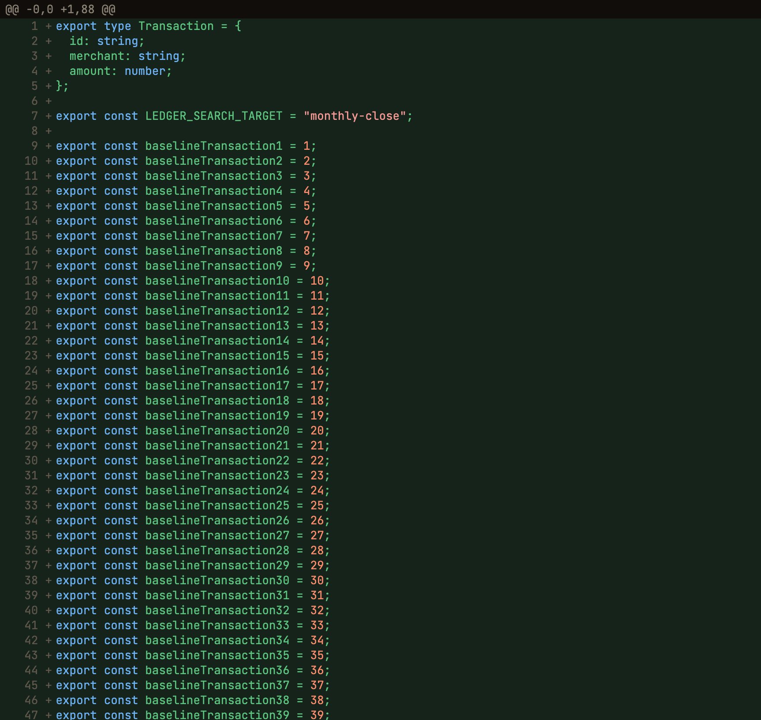The width and height of the screenshot is (761, 720).
Task: Click the "export" keyword on line 29
Action: (x=76, y=445)
